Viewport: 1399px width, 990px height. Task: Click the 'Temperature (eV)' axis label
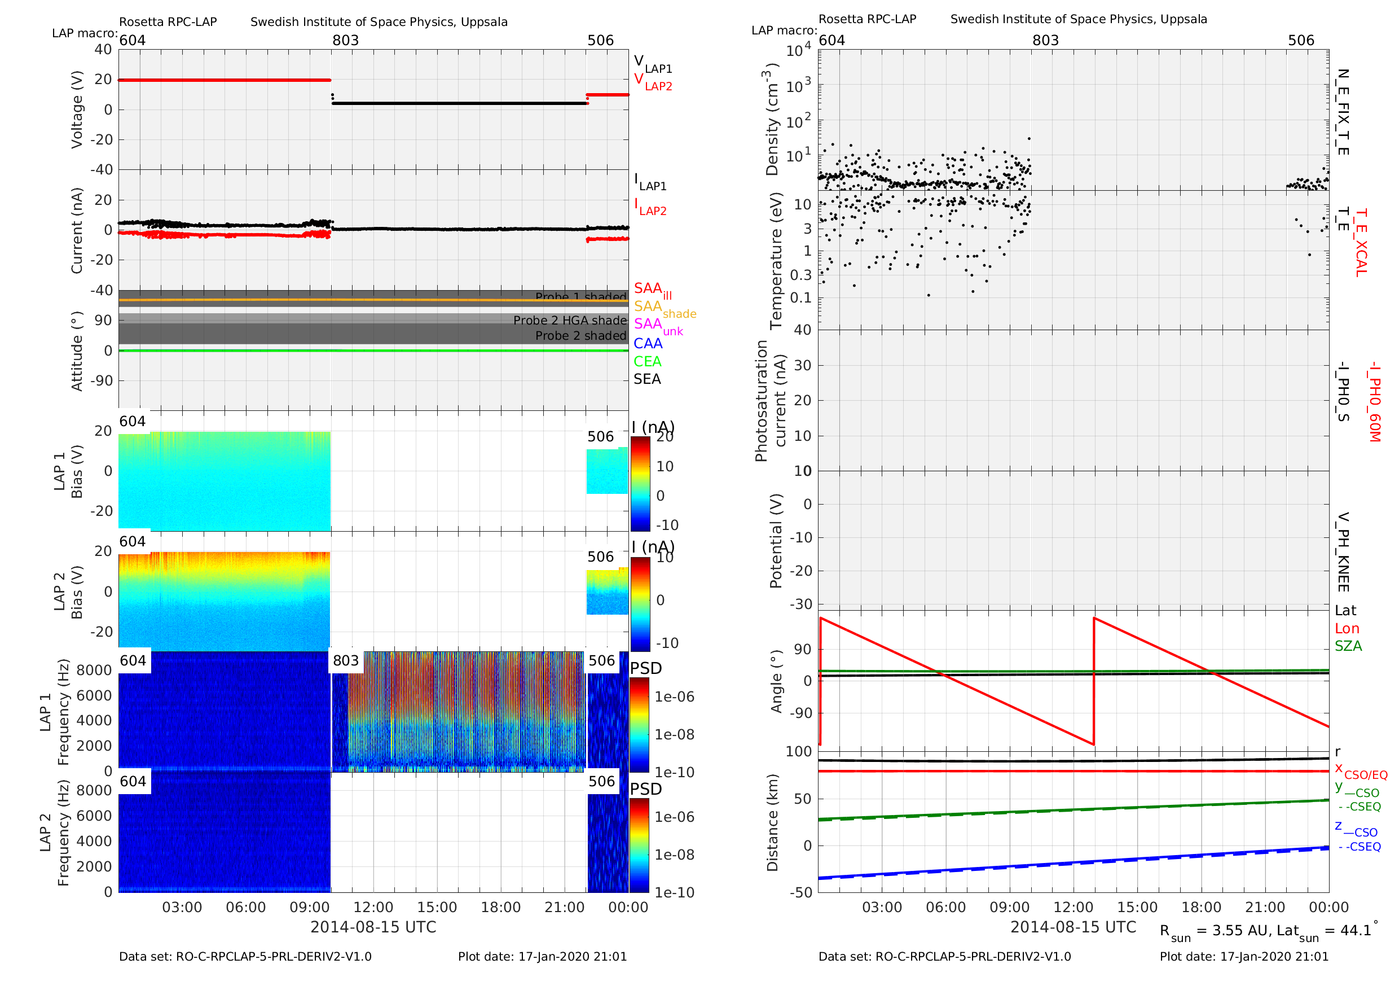coord(775,261)
